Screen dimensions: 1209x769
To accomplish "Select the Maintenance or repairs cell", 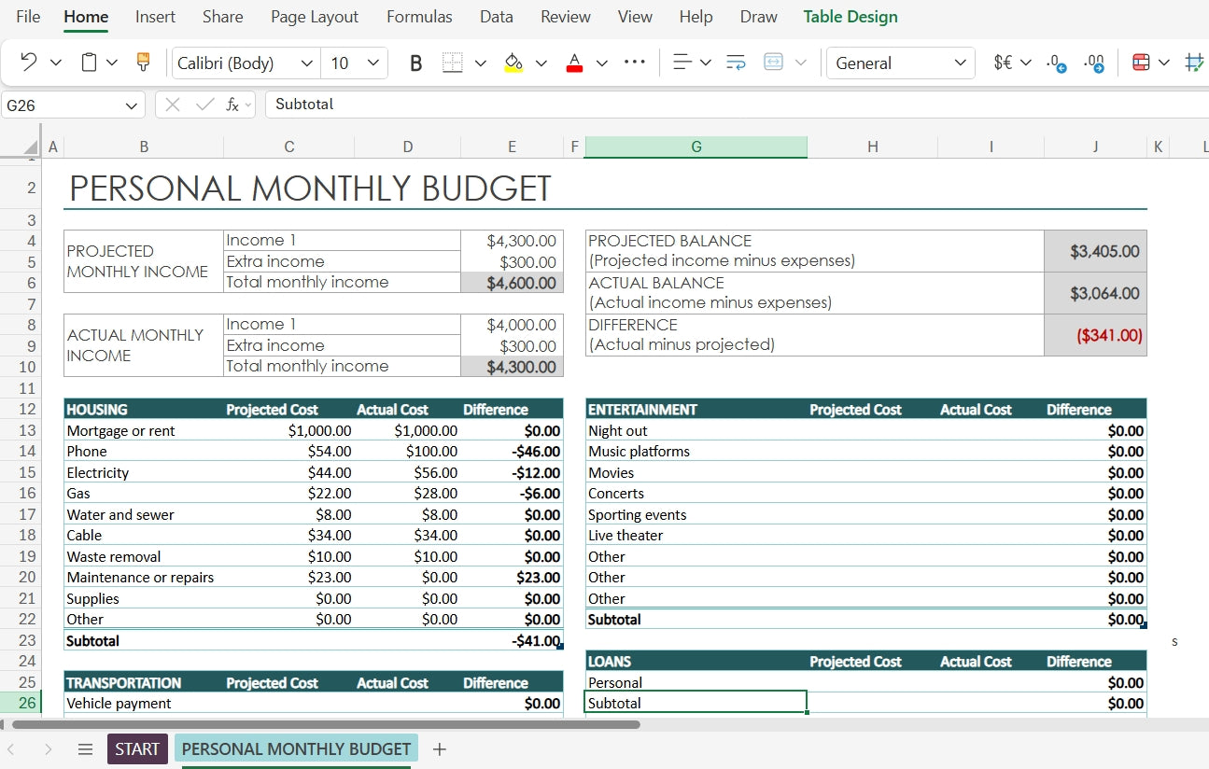I will pos(144,578).
